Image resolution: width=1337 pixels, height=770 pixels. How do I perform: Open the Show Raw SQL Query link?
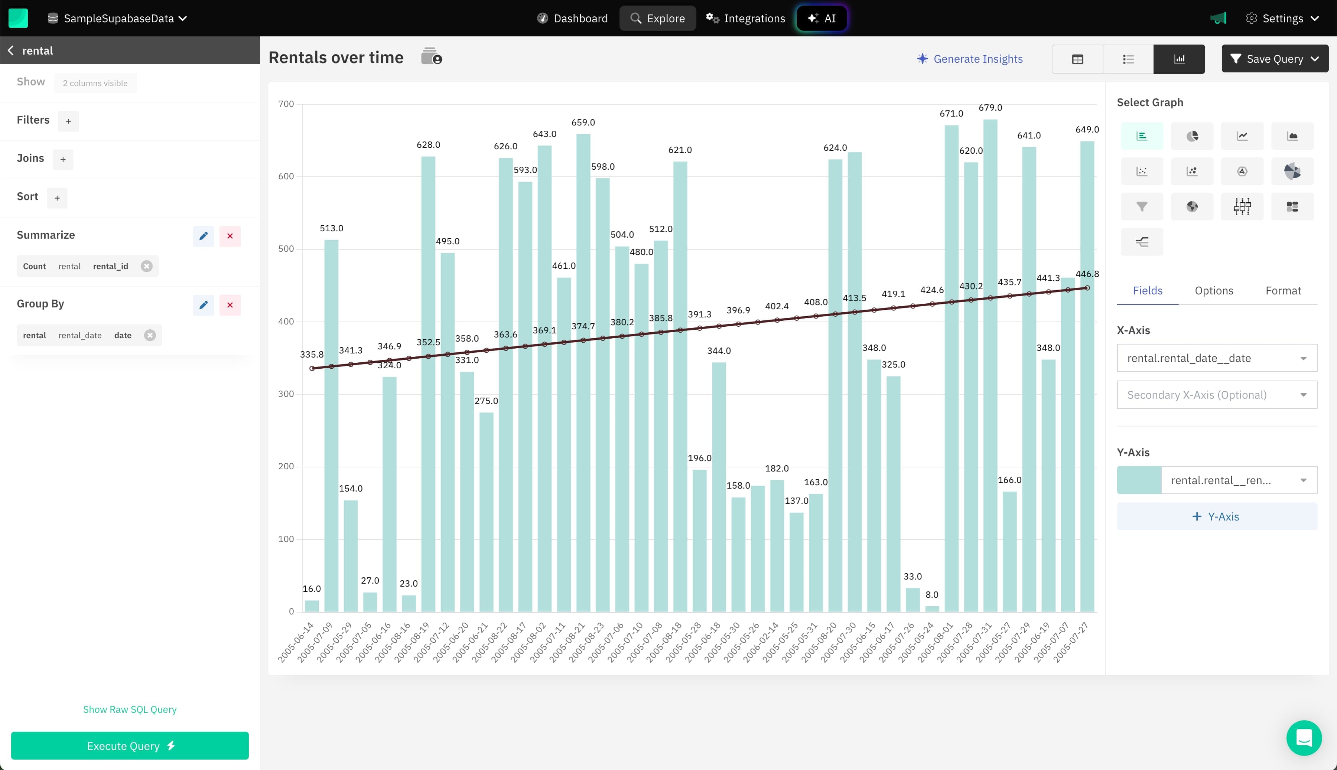pos(130,709)
